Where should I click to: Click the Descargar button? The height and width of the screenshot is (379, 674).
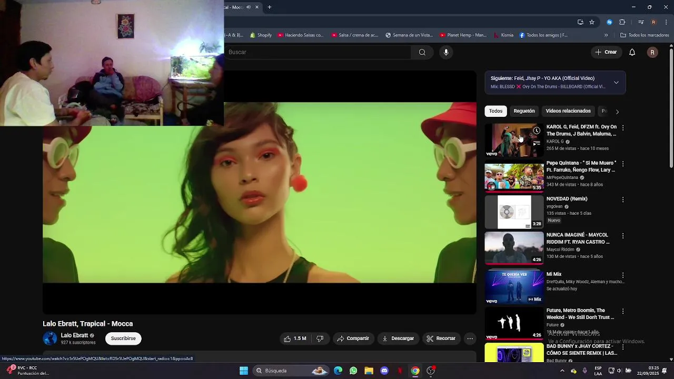coord(398,338)
